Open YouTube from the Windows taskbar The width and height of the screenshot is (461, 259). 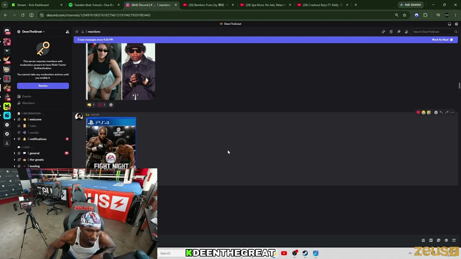pos(284,253)
